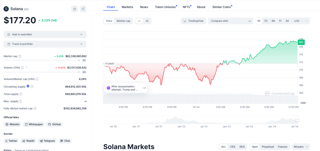Open the Telegram social link
This screenshot has height=151, width=320.
point(47,141)
